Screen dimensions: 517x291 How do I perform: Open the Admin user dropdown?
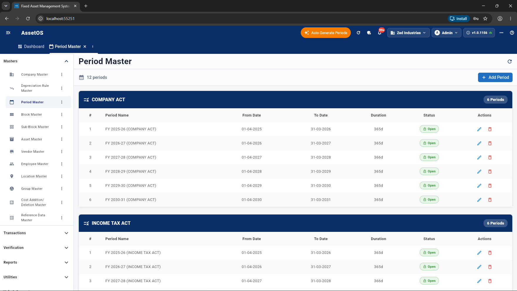click(x=446, y=33)
